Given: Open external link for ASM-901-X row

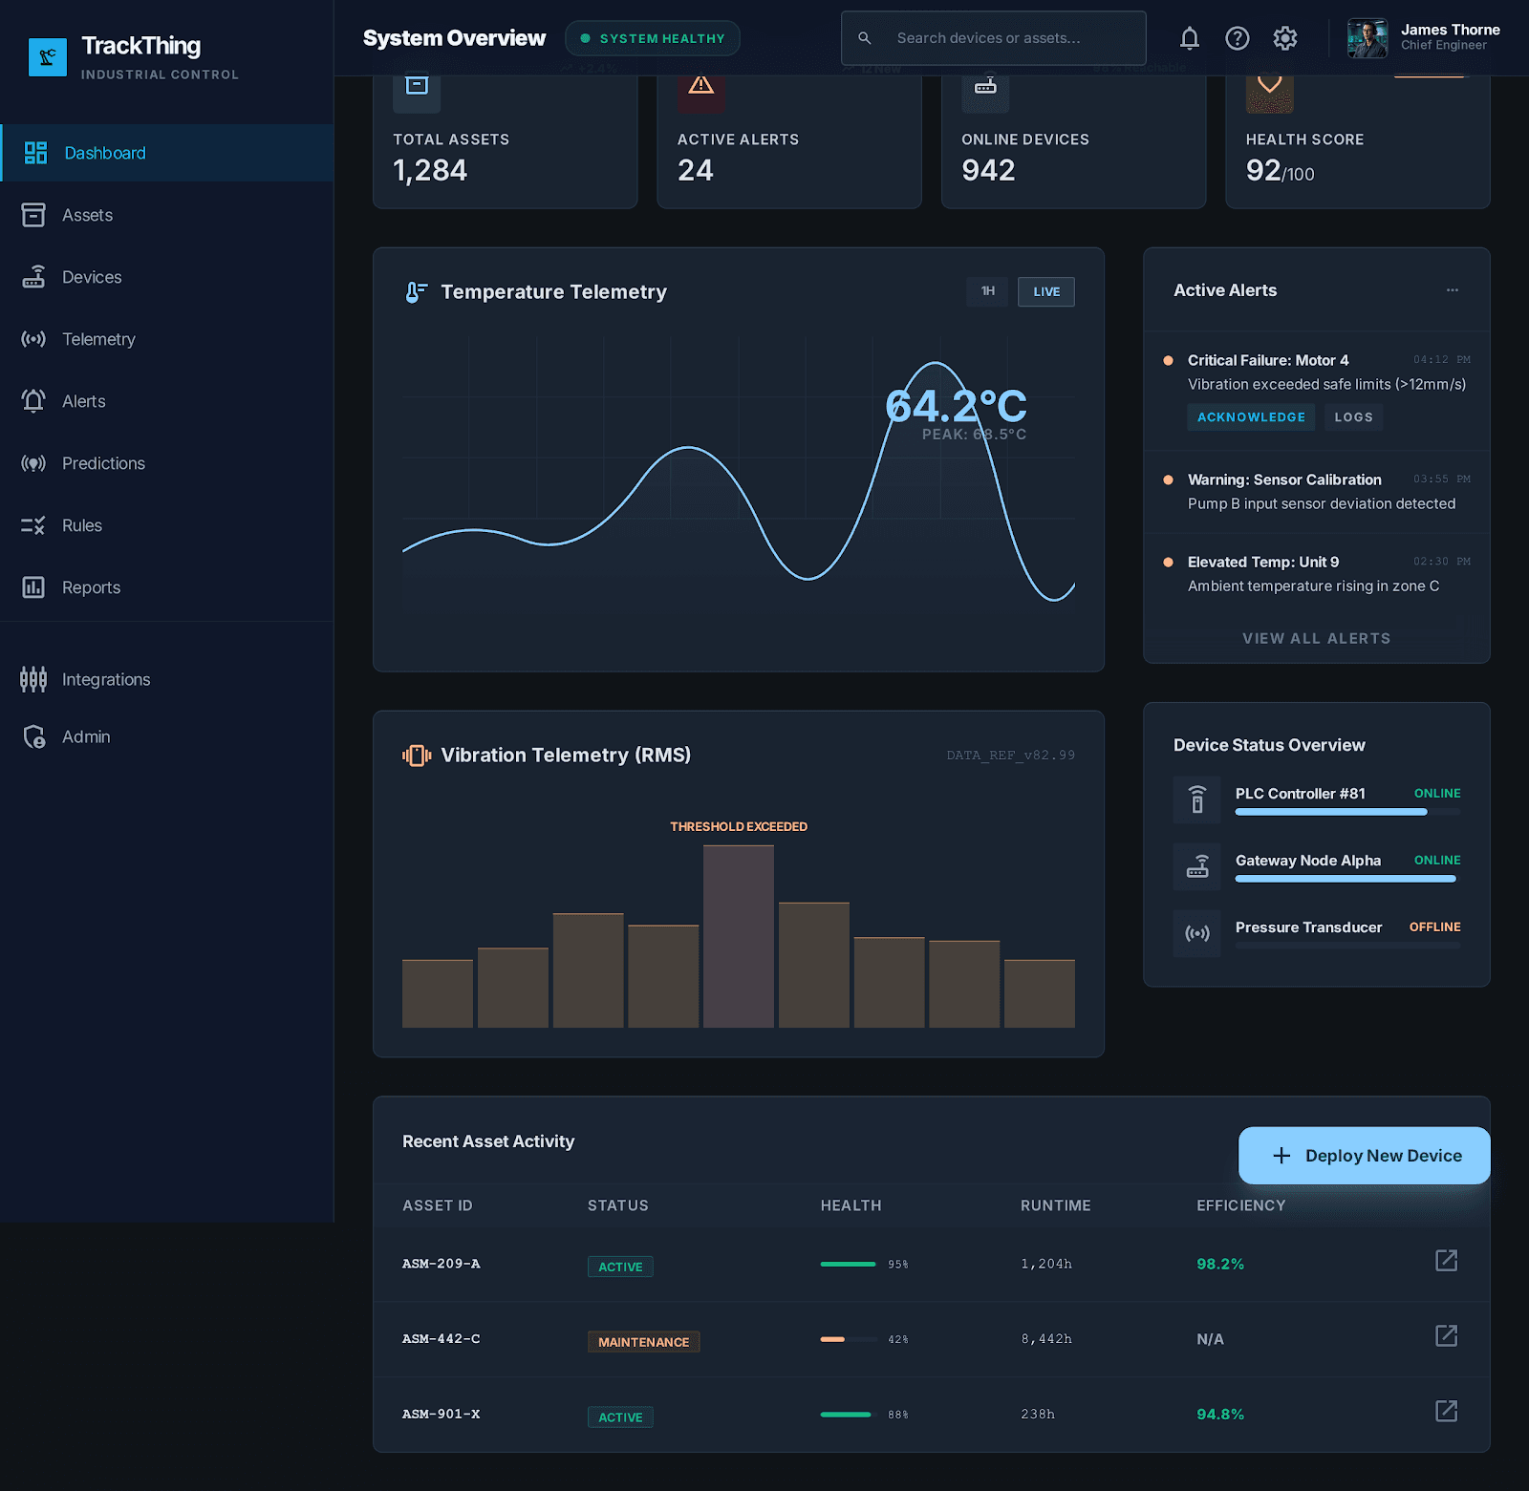Looking at the screenshot, I should tap(1446, 1411).
